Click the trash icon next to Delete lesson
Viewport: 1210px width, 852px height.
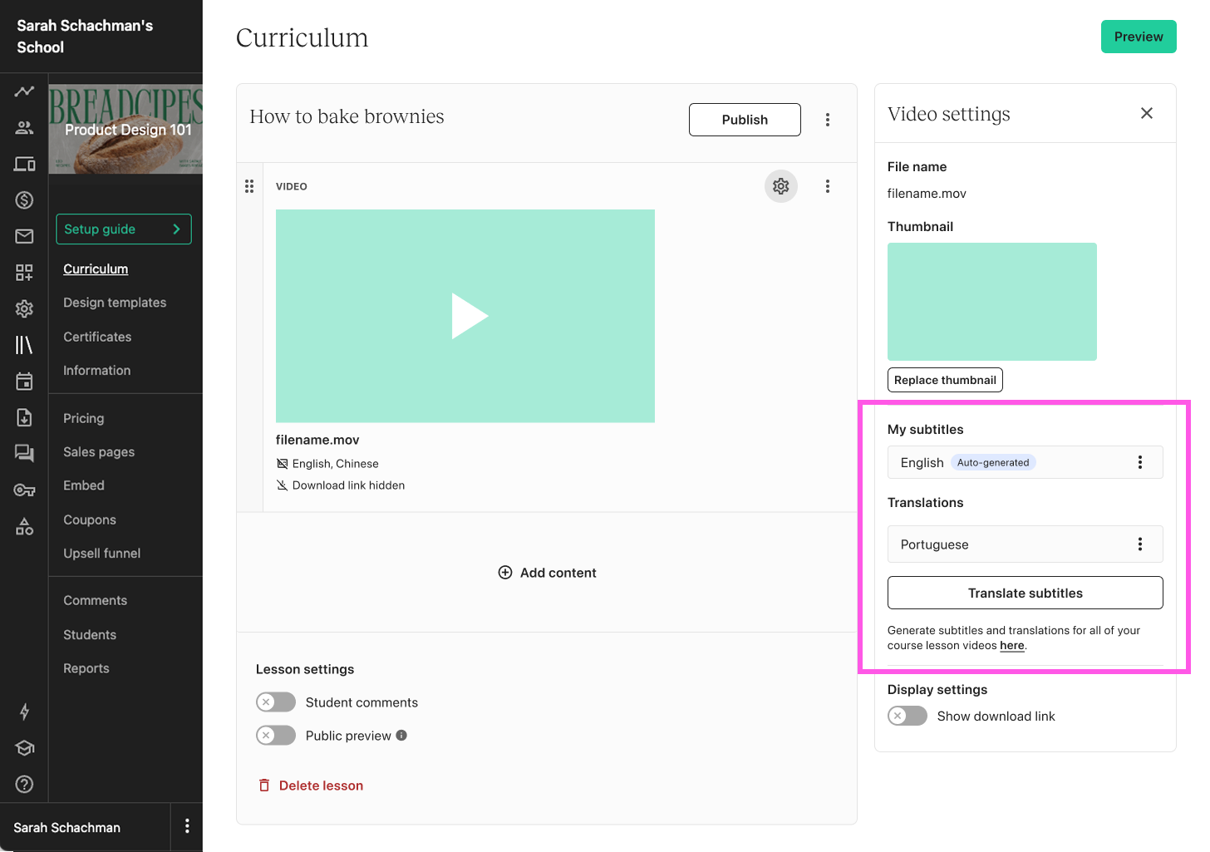coord(264,786)
